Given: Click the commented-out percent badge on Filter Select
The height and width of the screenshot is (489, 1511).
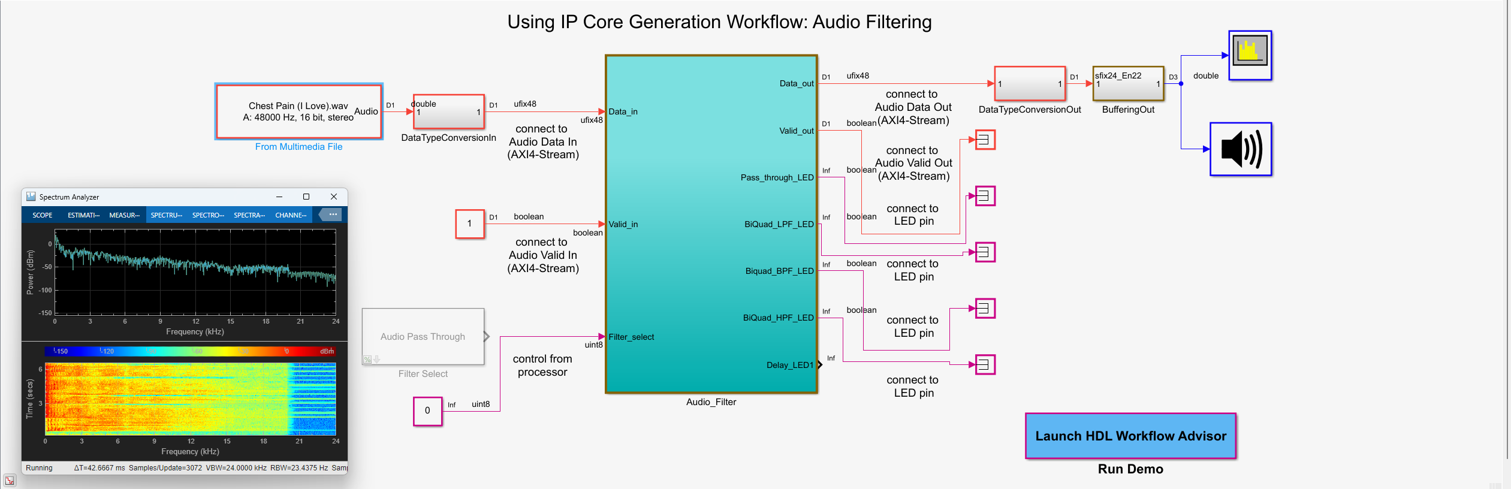Looking at the screenshot, I should point(367,360).
